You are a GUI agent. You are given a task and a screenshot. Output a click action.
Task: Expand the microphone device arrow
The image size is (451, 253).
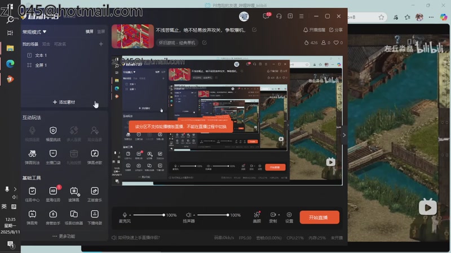pyautogui.click(x=130, y=215)
